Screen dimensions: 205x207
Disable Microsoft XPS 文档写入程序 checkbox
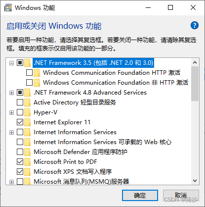coord(20,172)
